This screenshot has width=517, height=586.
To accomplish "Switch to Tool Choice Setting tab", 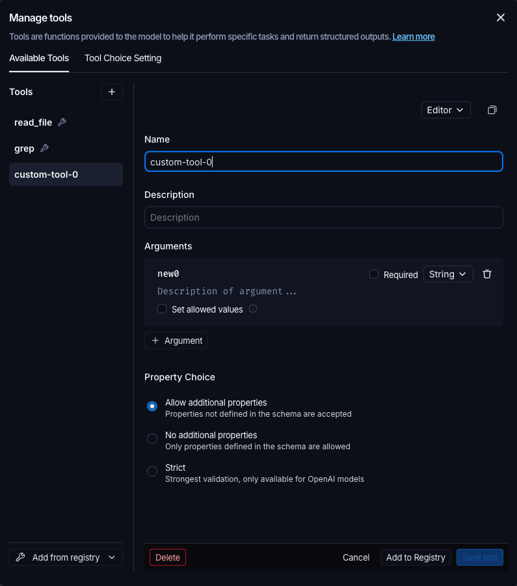I will coord(123,59).
